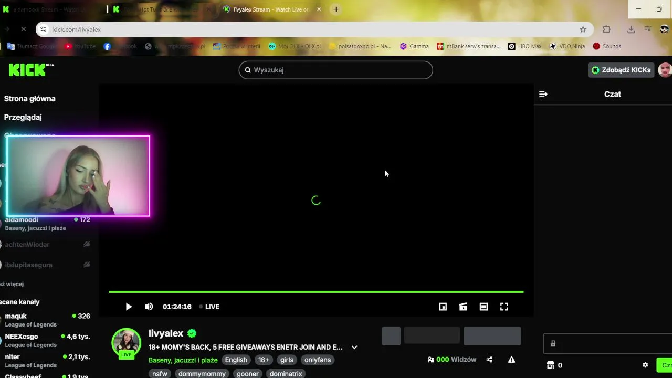
Task: Report the stream using warning triangle
Action: [x=511, y=360]
